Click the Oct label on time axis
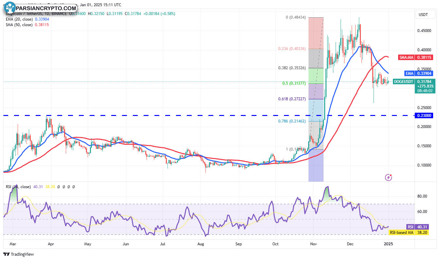Screen dimensions: 440x260 point(275,244)
